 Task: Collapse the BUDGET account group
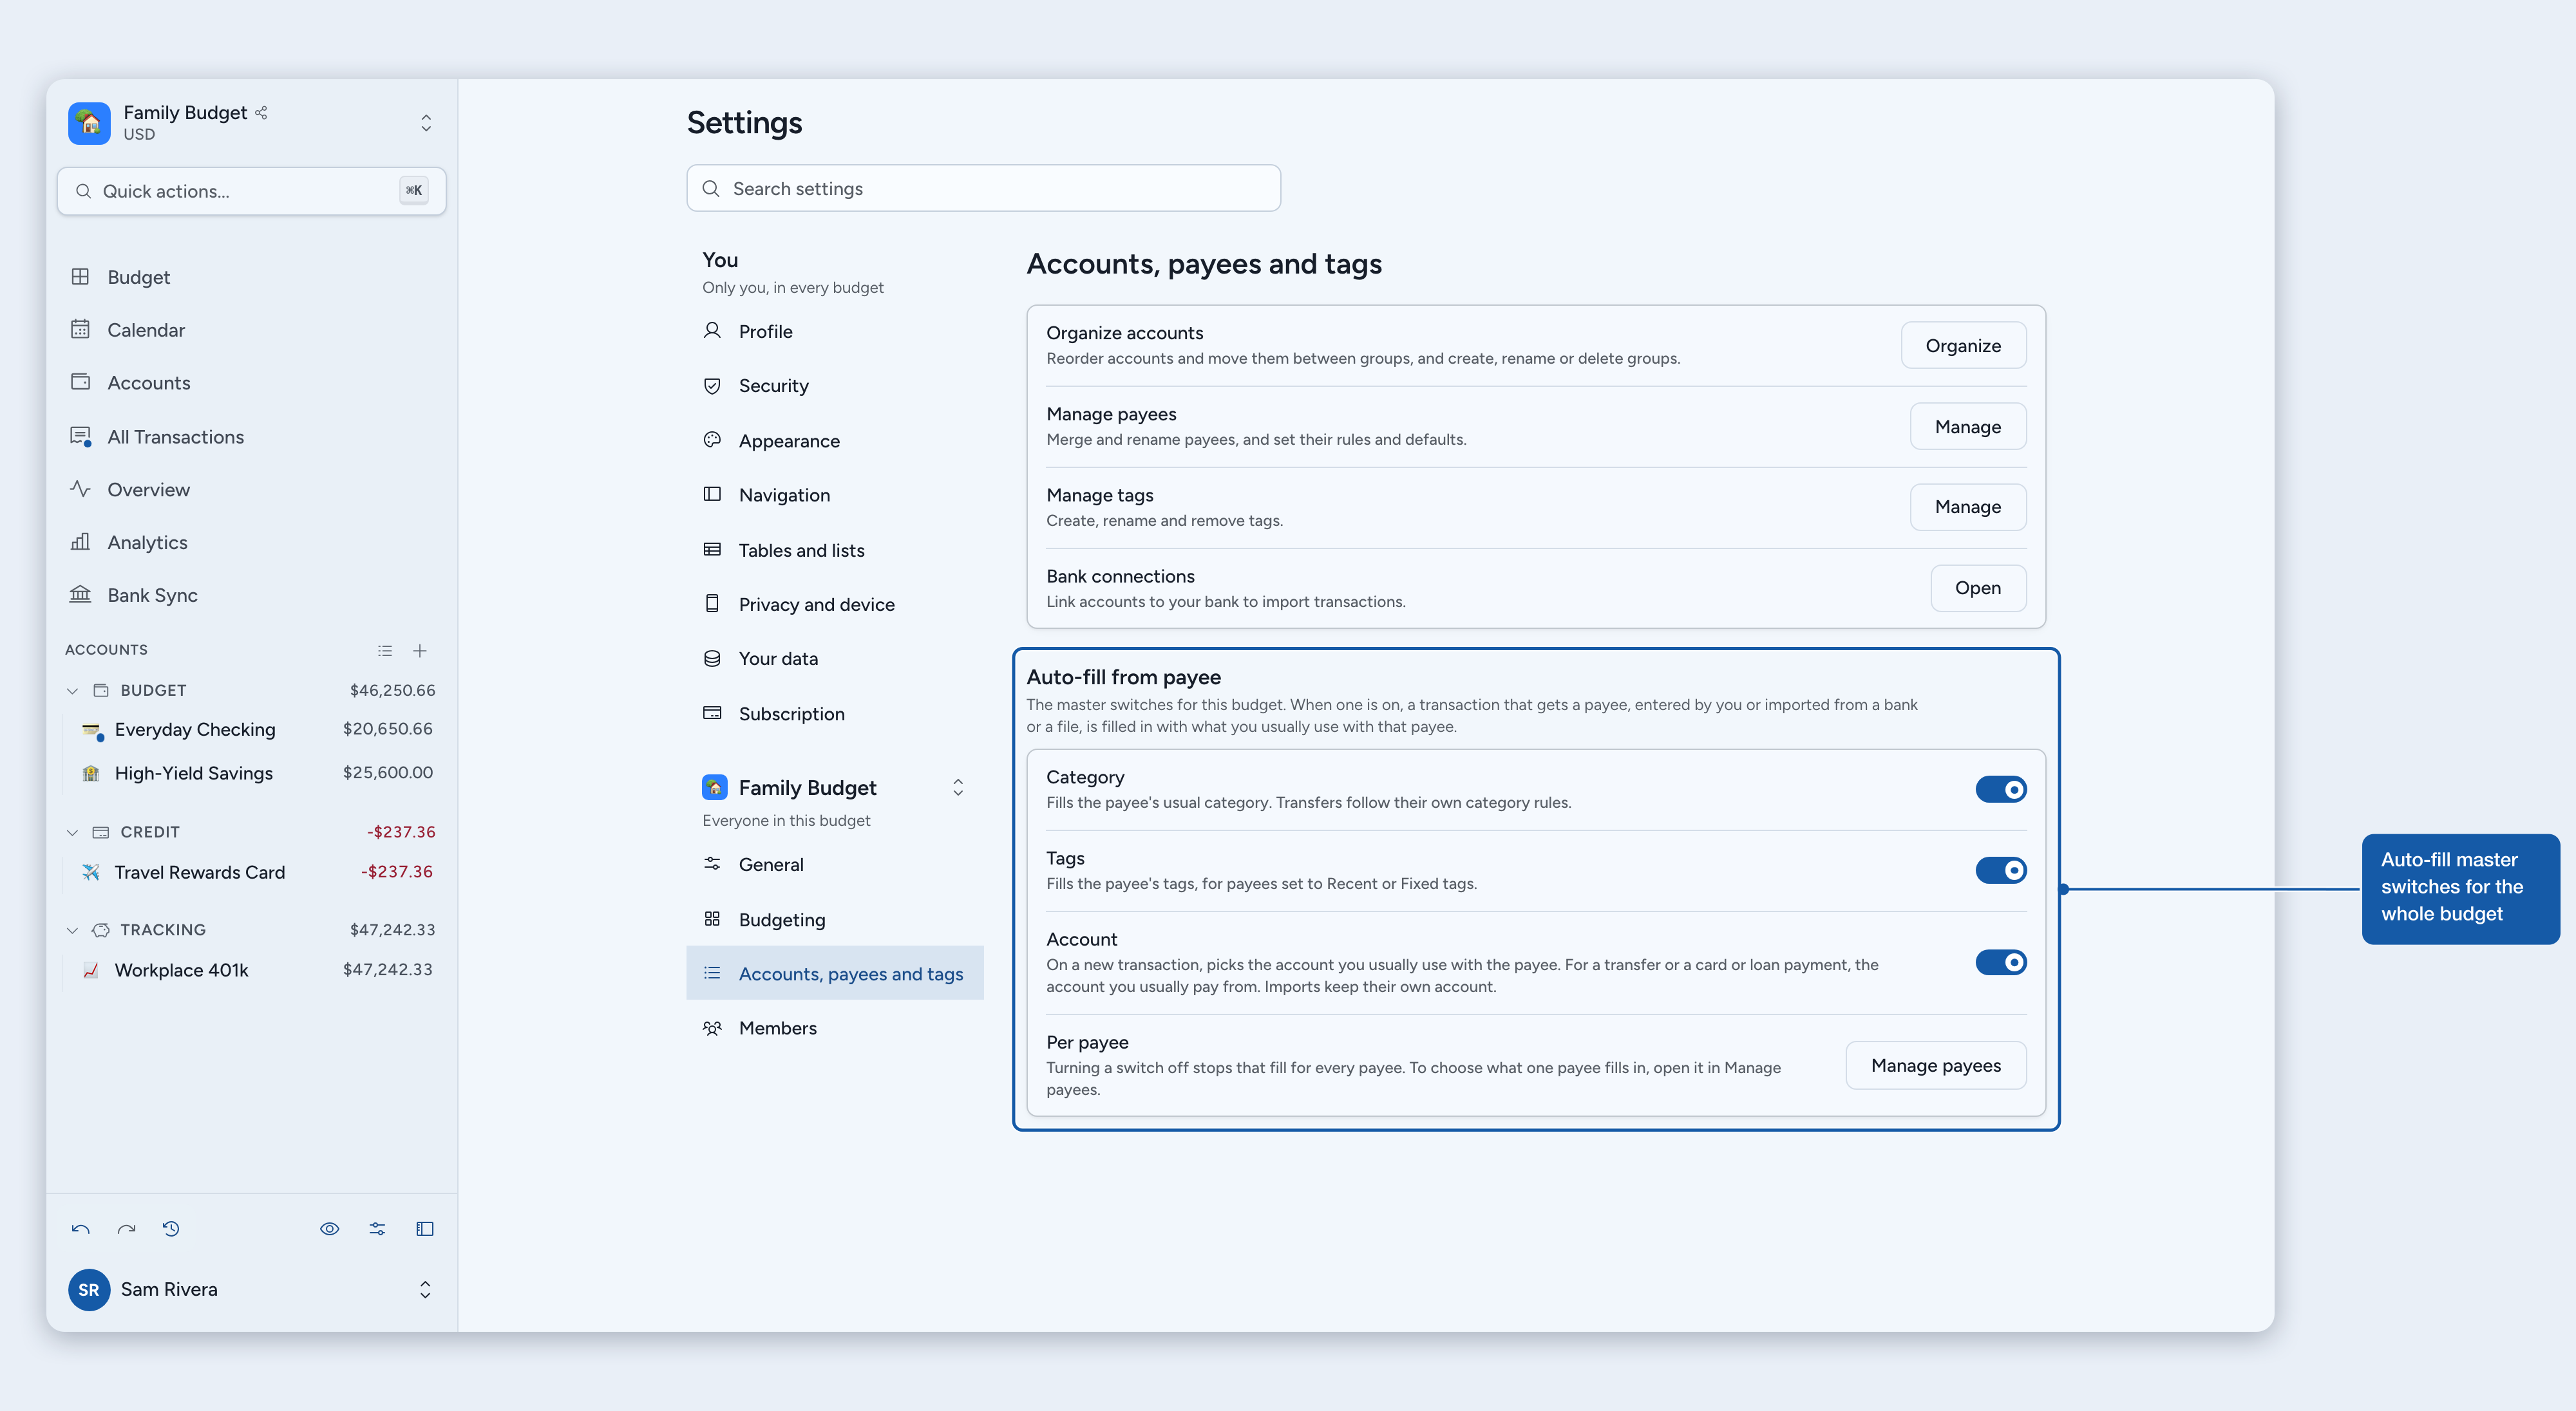coord(72,691)
